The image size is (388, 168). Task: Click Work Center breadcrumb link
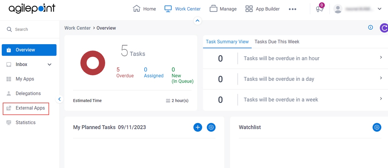(x=77, y=28)
